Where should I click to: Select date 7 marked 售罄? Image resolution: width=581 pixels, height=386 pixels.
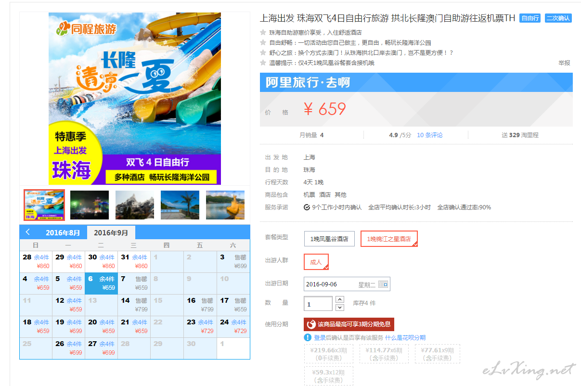click(x=134, y=283)
